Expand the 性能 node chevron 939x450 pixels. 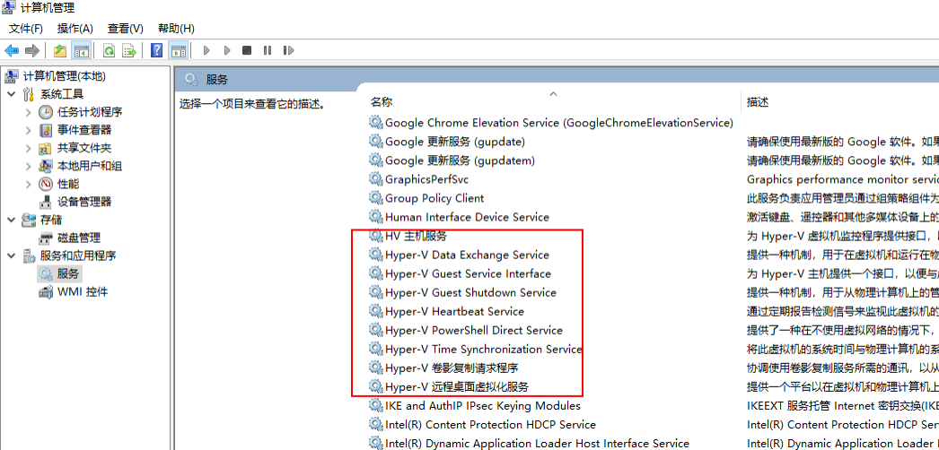pos(28,184)
